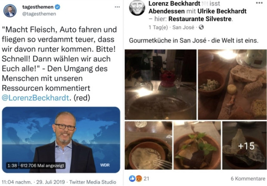Screen dimensions: 267x186
Task: Open the tweet's three-dot options menu
Action: (x=117, y=7)
